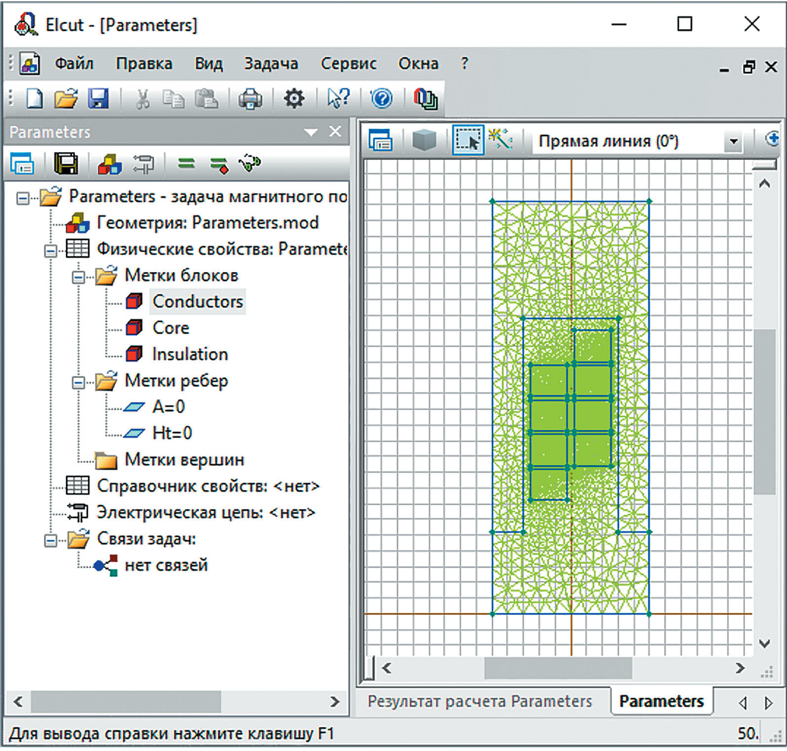Open the Задача menu
The image size is (787, 751).
point(271,64)
